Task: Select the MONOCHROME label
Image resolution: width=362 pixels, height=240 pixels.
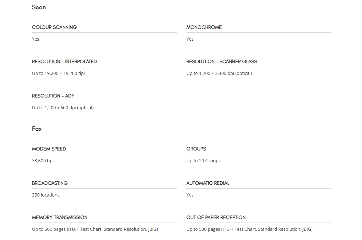Action: point(204,27)
